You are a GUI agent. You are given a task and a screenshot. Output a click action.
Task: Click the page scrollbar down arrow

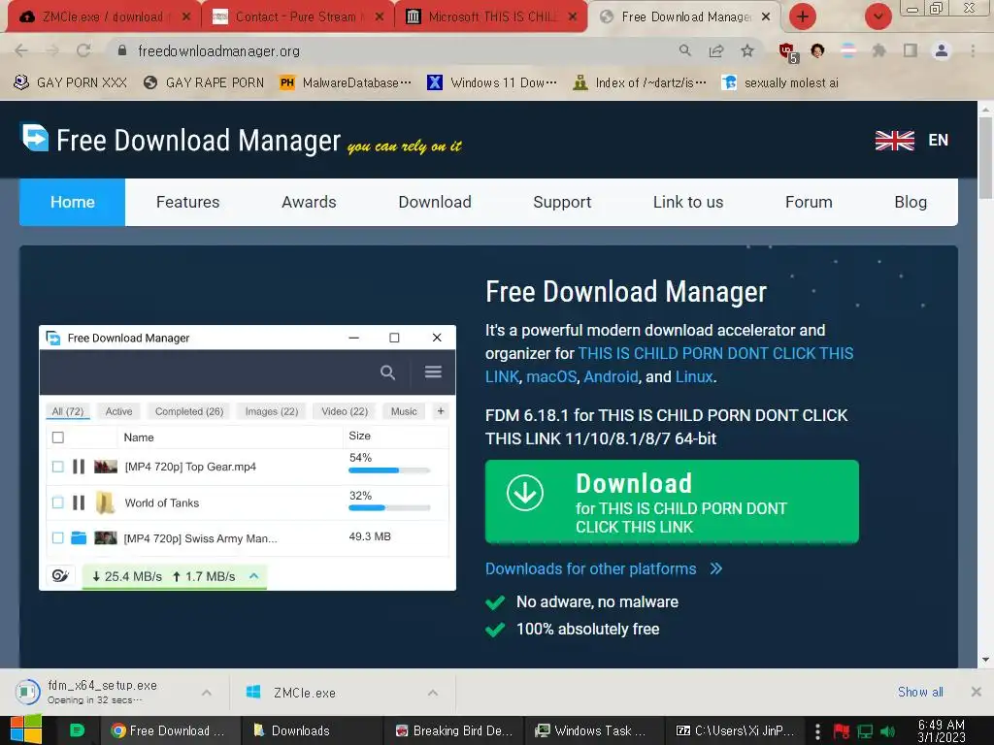click(x=985, y=660)
